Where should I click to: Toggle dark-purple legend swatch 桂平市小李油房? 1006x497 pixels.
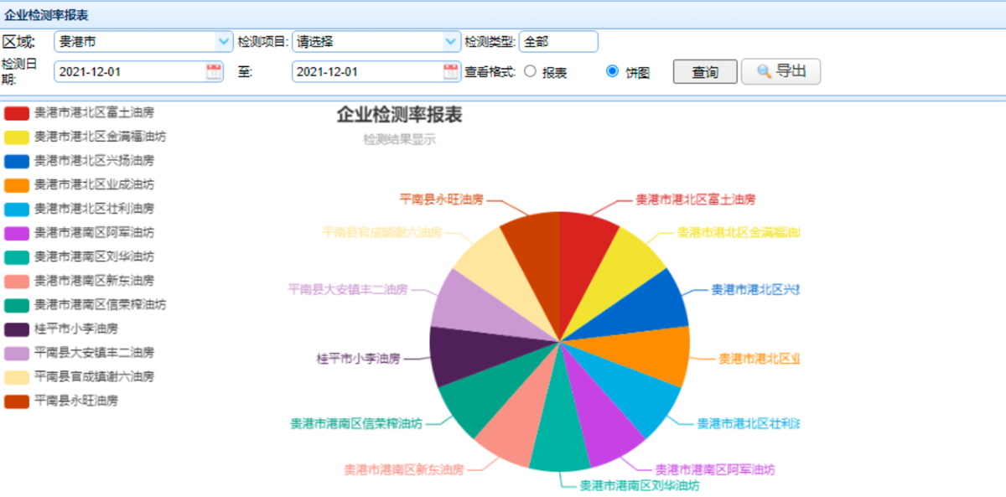[17, 329]
